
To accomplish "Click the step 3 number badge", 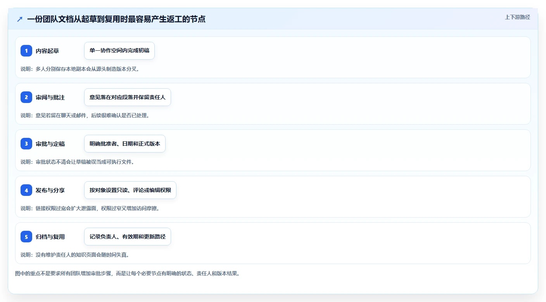I will pos(26,144).
